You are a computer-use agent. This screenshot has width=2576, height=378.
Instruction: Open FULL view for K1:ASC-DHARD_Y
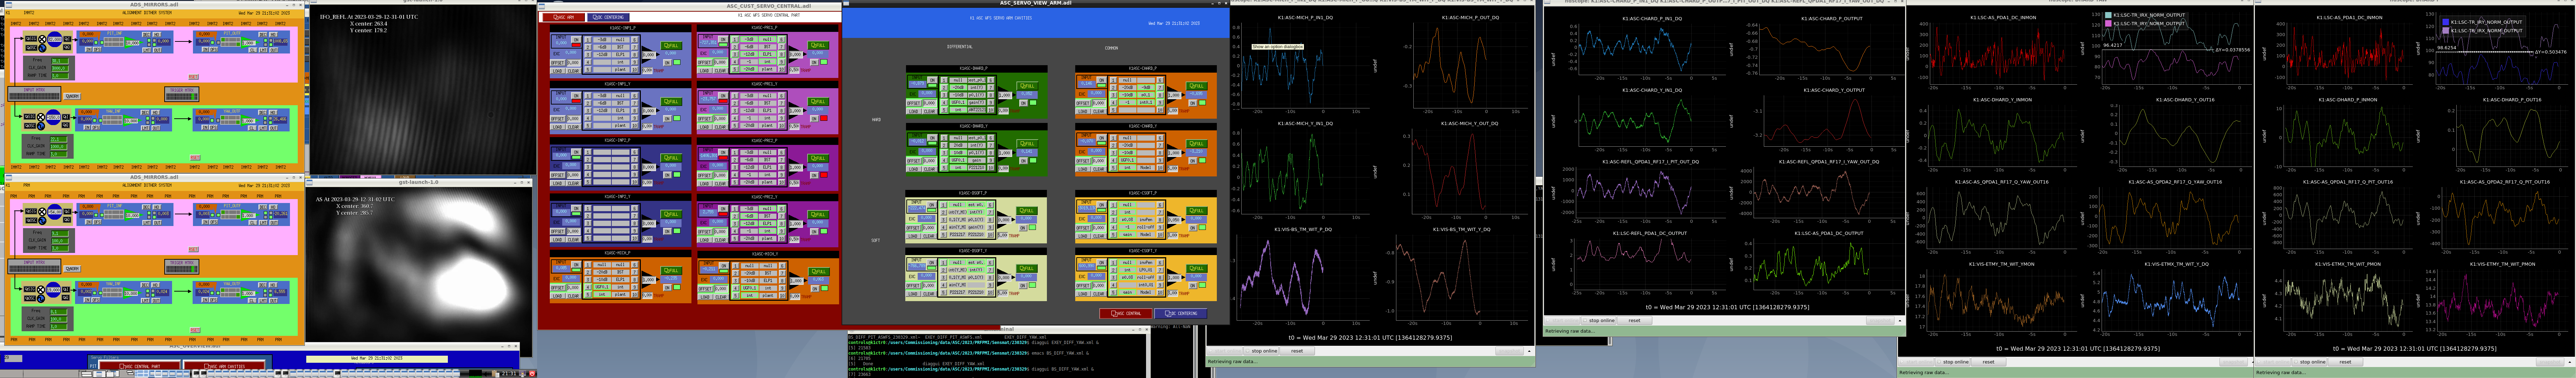[x=1027, y=144]
